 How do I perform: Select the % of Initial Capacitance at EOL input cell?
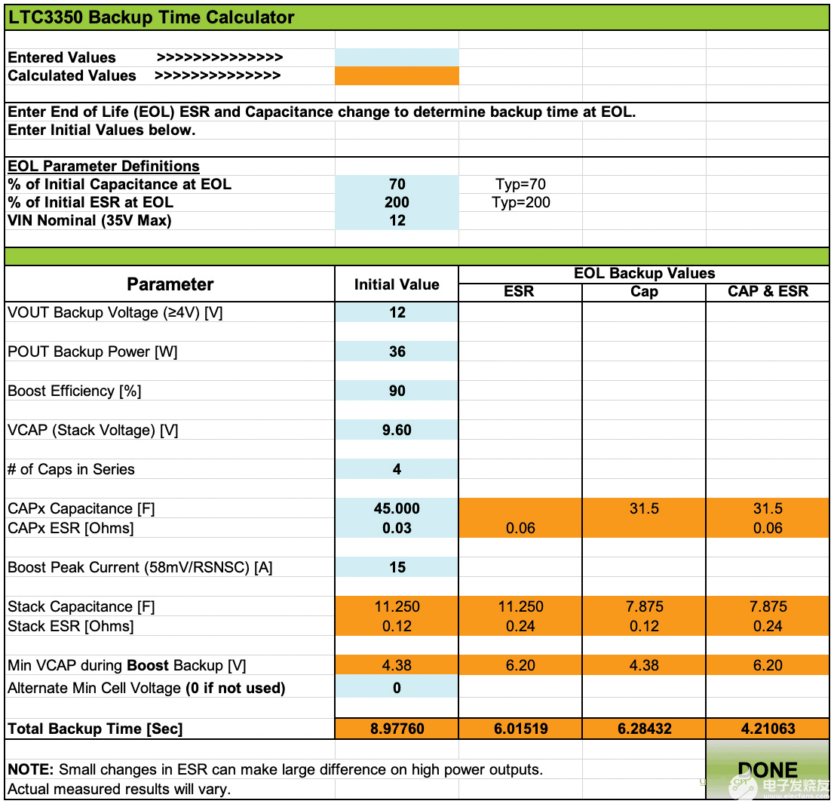(x=397, y=184)
